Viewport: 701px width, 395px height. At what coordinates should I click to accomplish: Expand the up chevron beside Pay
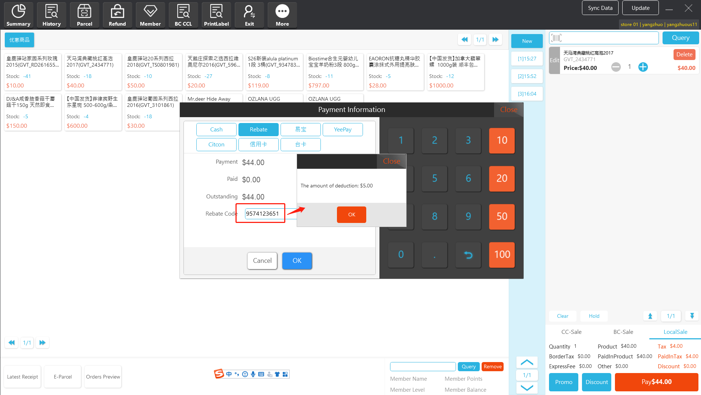(527, 362)
